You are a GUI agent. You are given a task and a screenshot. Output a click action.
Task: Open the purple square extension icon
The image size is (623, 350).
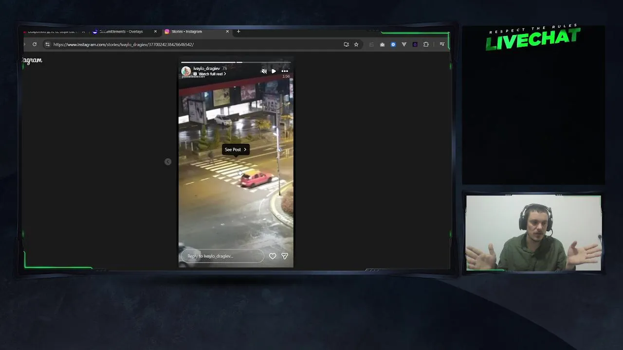point(415,44)
